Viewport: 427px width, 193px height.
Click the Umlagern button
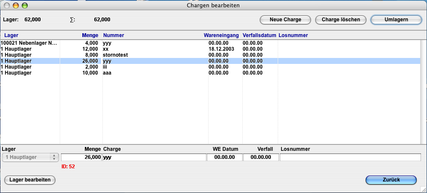click(x=396, y=20)
